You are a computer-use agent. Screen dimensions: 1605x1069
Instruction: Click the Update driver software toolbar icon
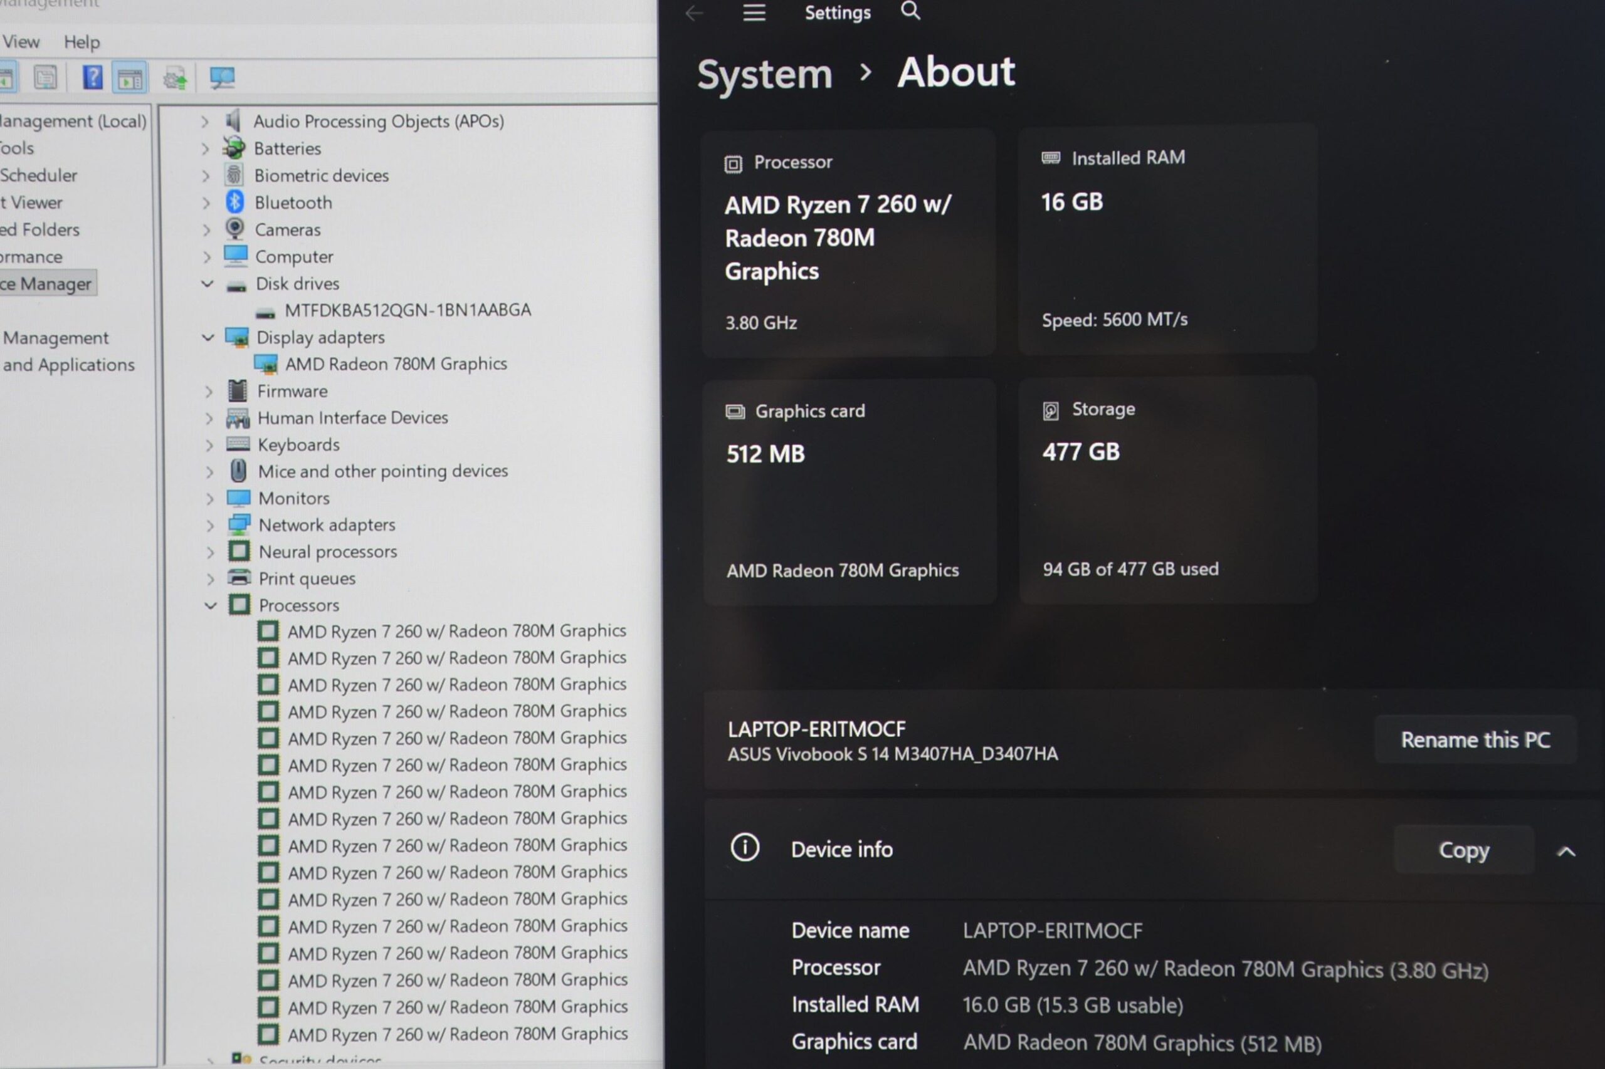click(x=176, y=78)
